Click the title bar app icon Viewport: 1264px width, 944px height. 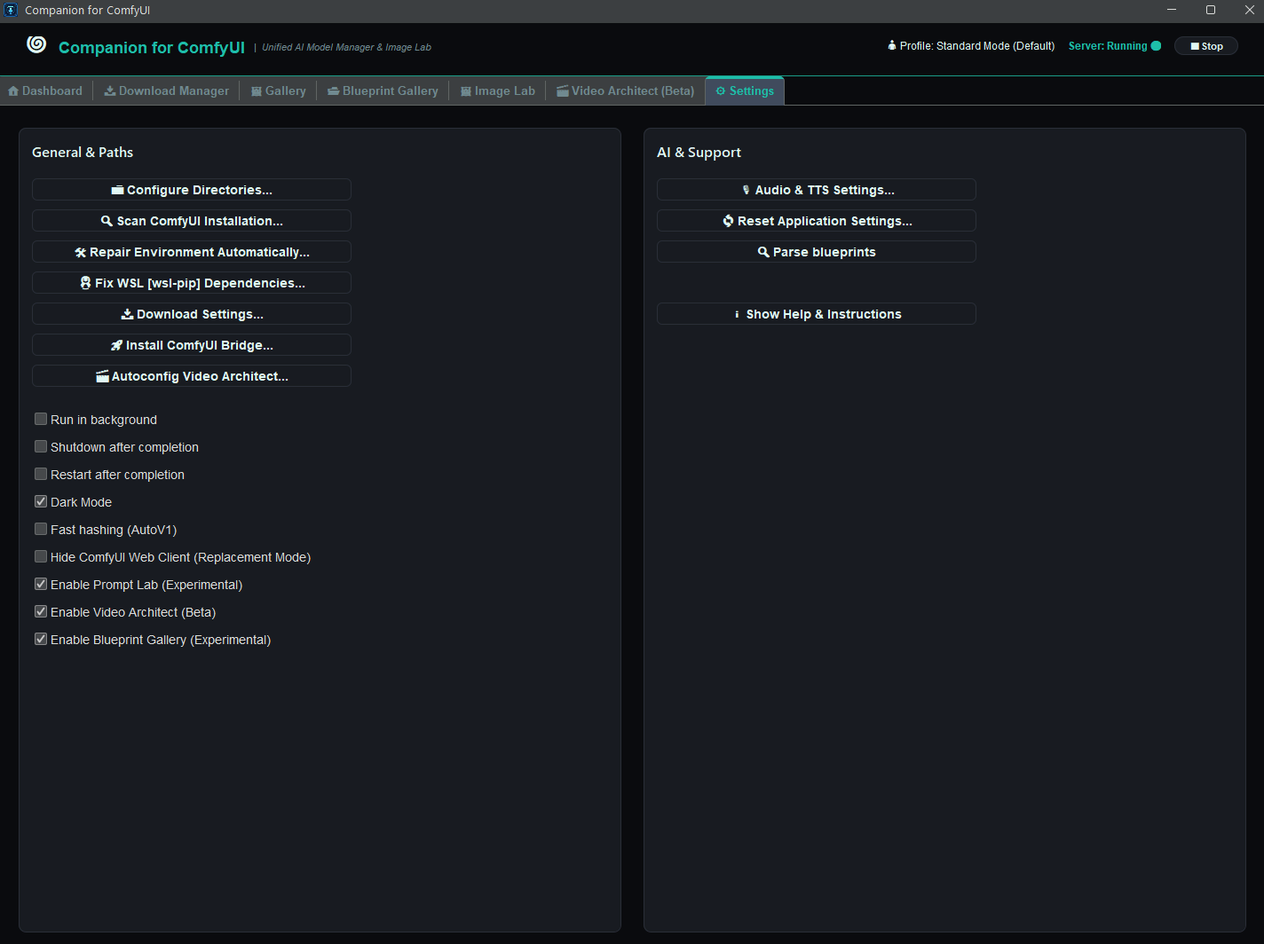[x=11, y=10]
